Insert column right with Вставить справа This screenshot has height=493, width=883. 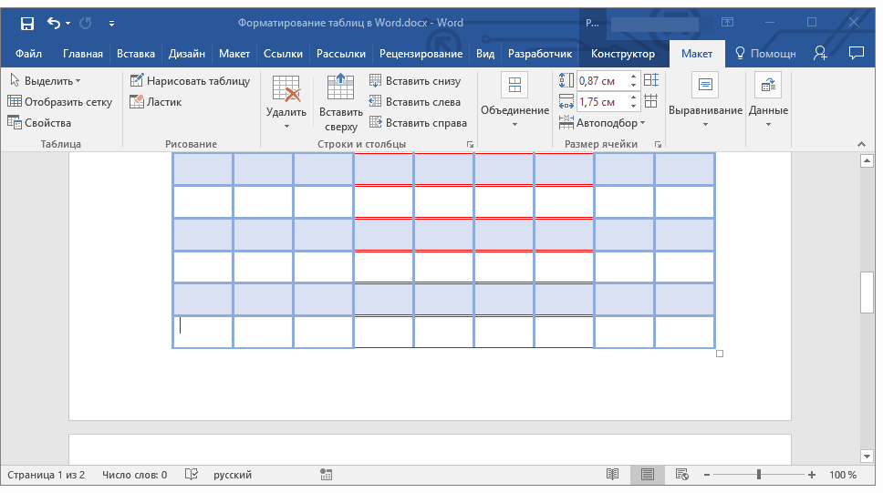click(x=418, y=123)
